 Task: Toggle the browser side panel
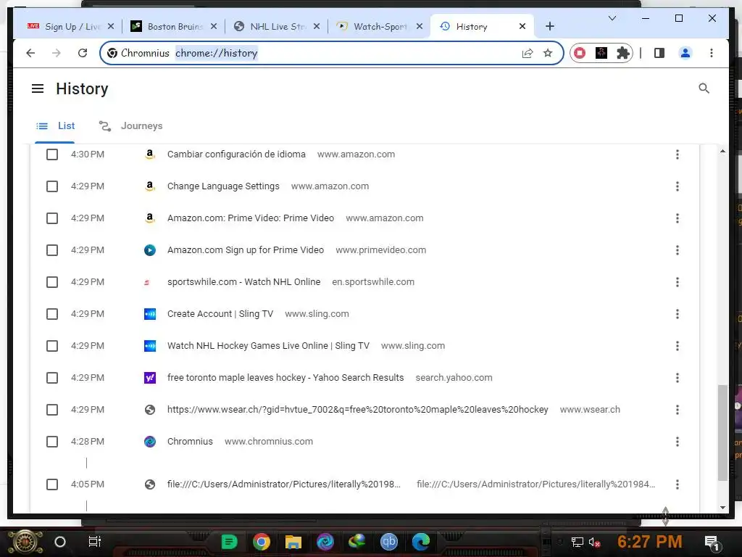point(659,53)
